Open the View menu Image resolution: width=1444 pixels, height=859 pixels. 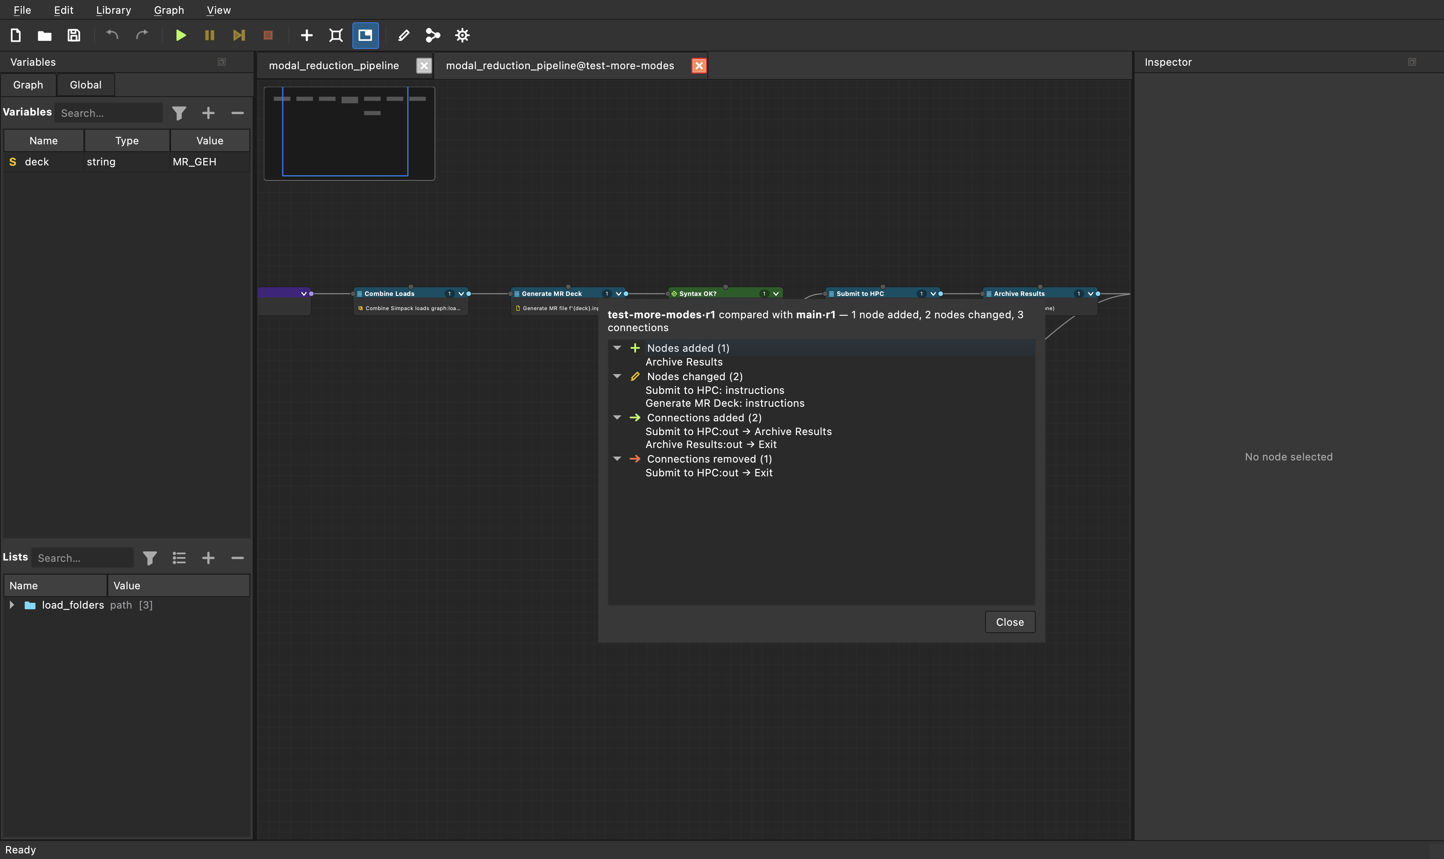218,10
